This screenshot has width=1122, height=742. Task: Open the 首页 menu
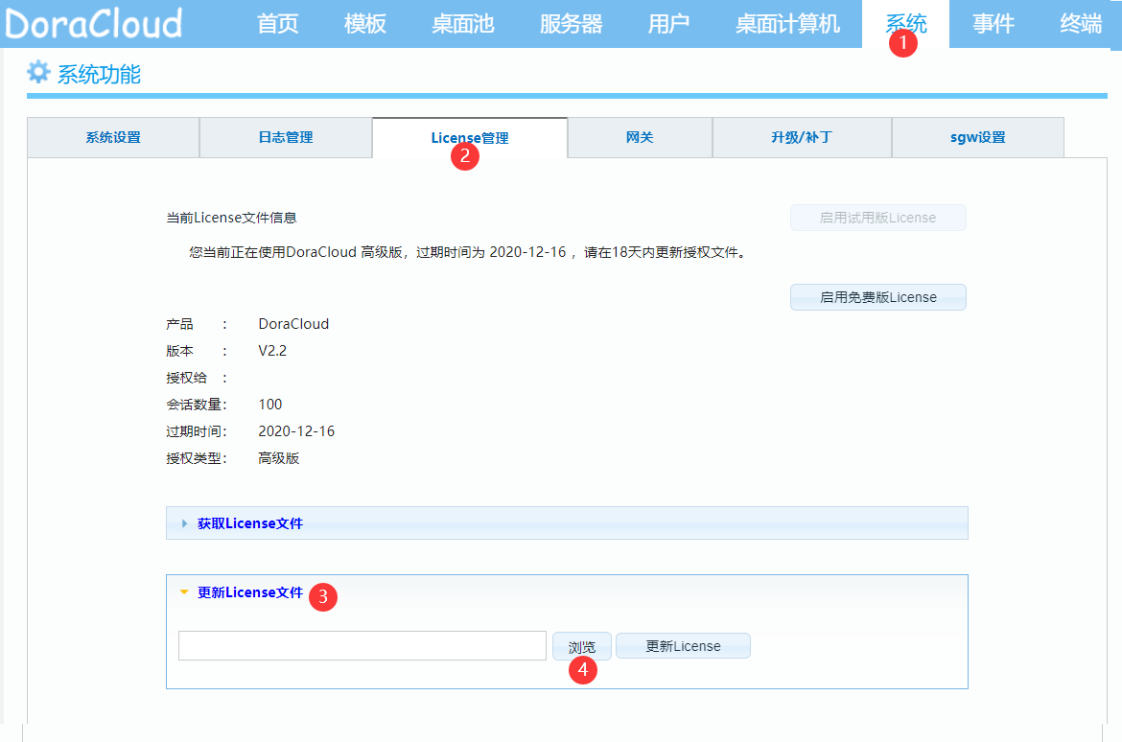click(x=278, y=24)
